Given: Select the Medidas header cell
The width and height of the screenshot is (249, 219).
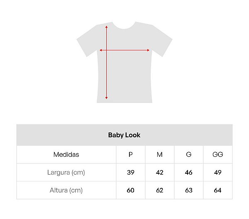Looking at the screenshot, I should click(x=66, y=155).
